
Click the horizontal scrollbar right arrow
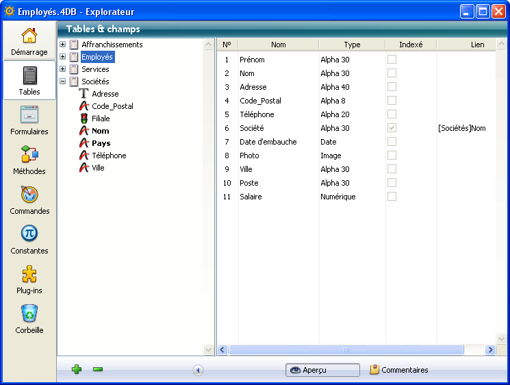pyautogui.click(x=489, y=350)
